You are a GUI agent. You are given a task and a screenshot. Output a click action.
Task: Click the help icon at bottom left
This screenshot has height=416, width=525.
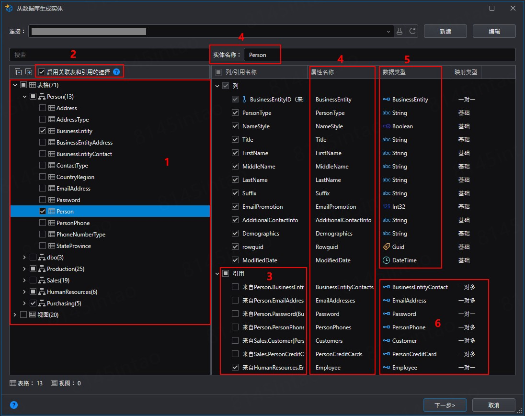pyautogui.click(x=14, y=405)
